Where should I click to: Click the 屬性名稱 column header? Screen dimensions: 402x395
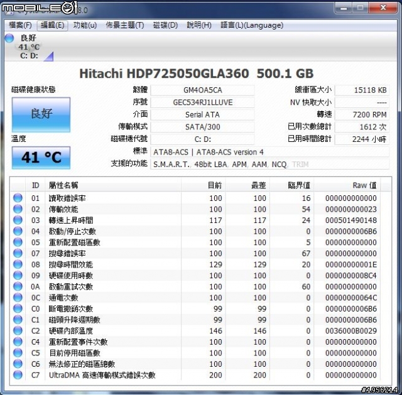[x=113, y=185]
